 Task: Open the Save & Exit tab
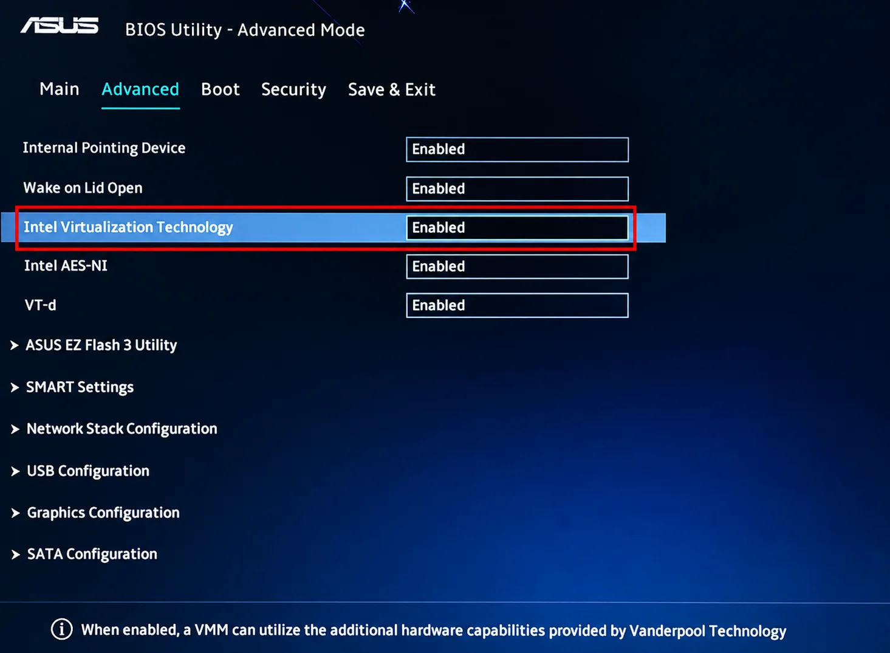coord(391,89)
